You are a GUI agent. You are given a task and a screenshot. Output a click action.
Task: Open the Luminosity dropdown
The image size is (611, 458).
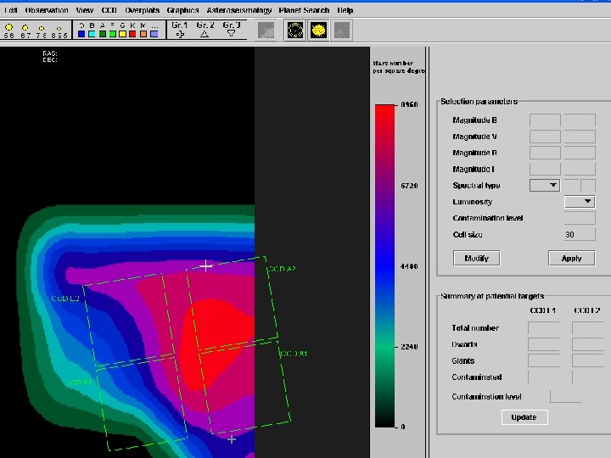click(580, 202)
